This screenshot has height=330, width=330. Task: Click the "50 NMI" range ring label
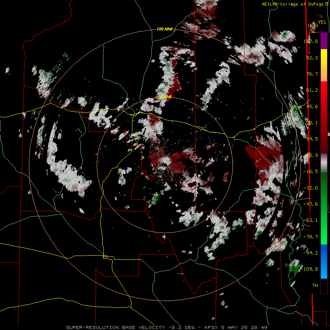coord(165,97)
